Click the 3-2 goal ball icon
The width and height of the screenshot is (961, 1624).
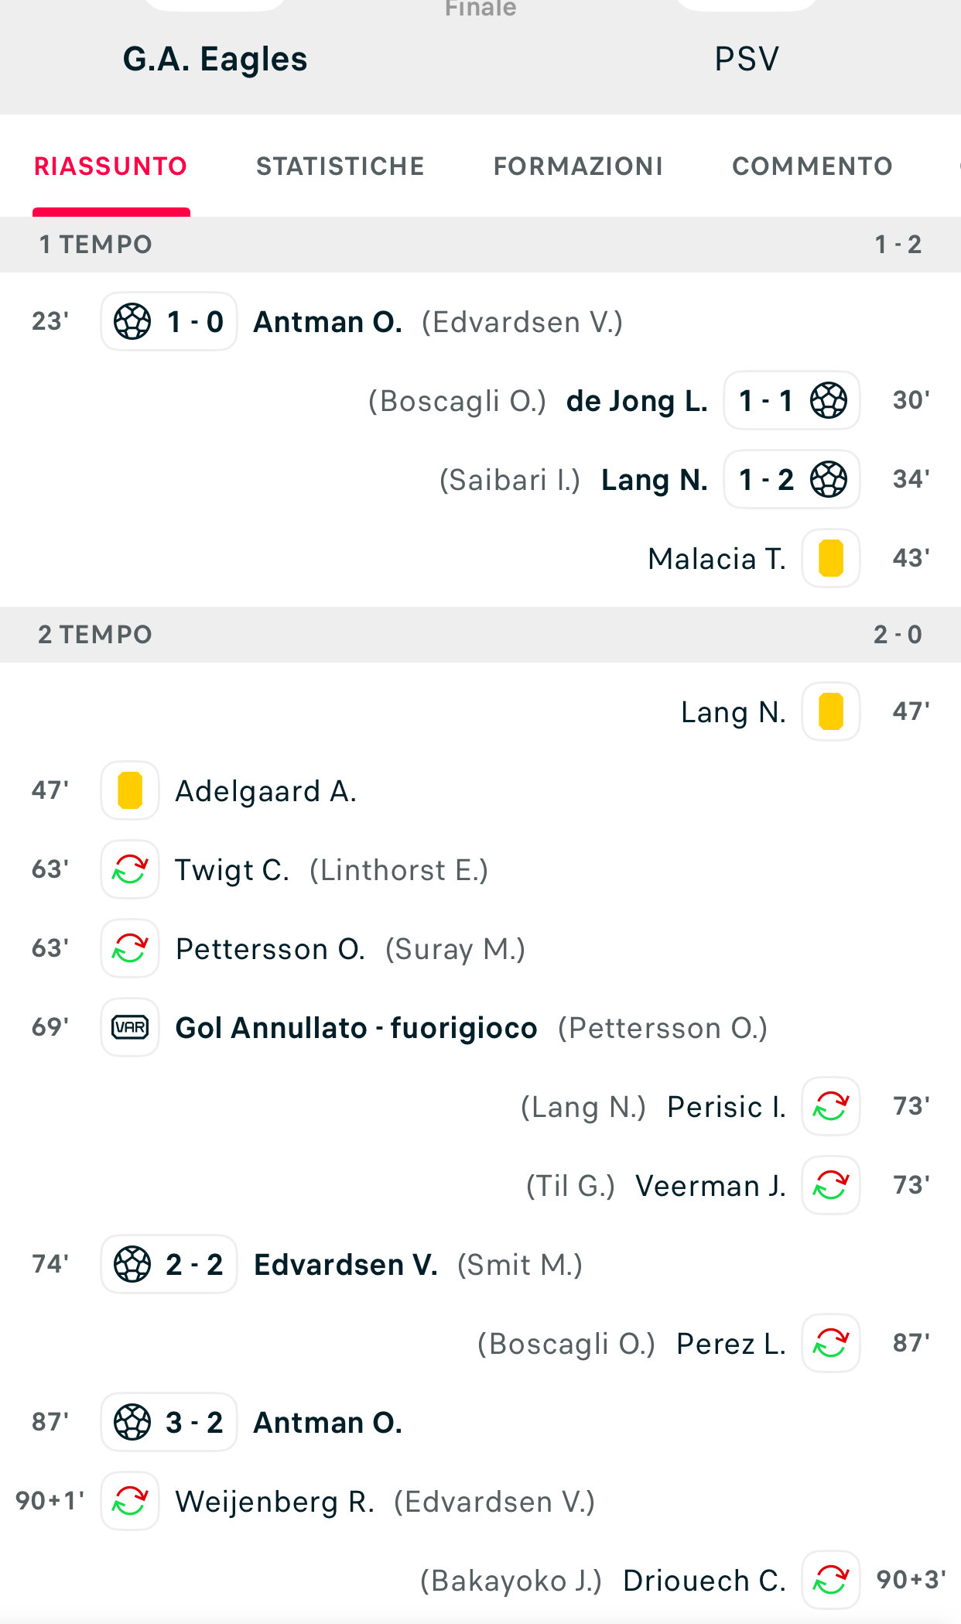pos(132,1422)
